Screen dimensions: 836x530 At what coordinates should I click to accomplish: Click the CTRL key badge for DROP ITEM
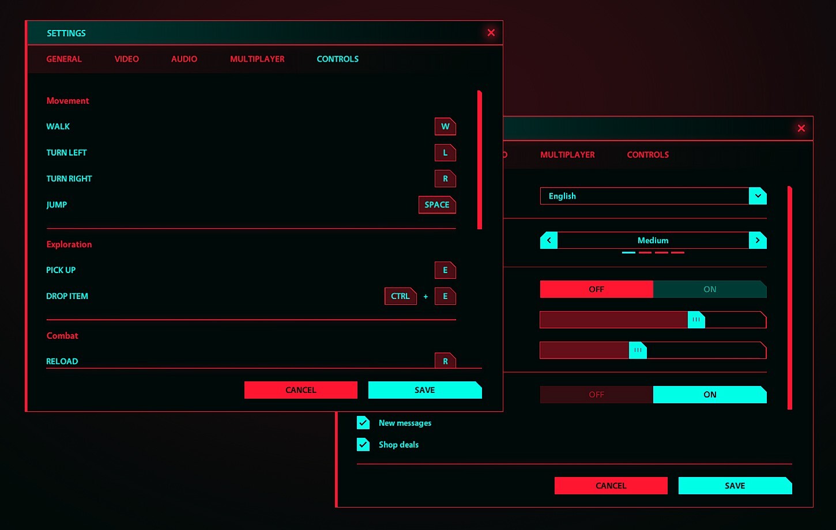[x=400, y=296]
